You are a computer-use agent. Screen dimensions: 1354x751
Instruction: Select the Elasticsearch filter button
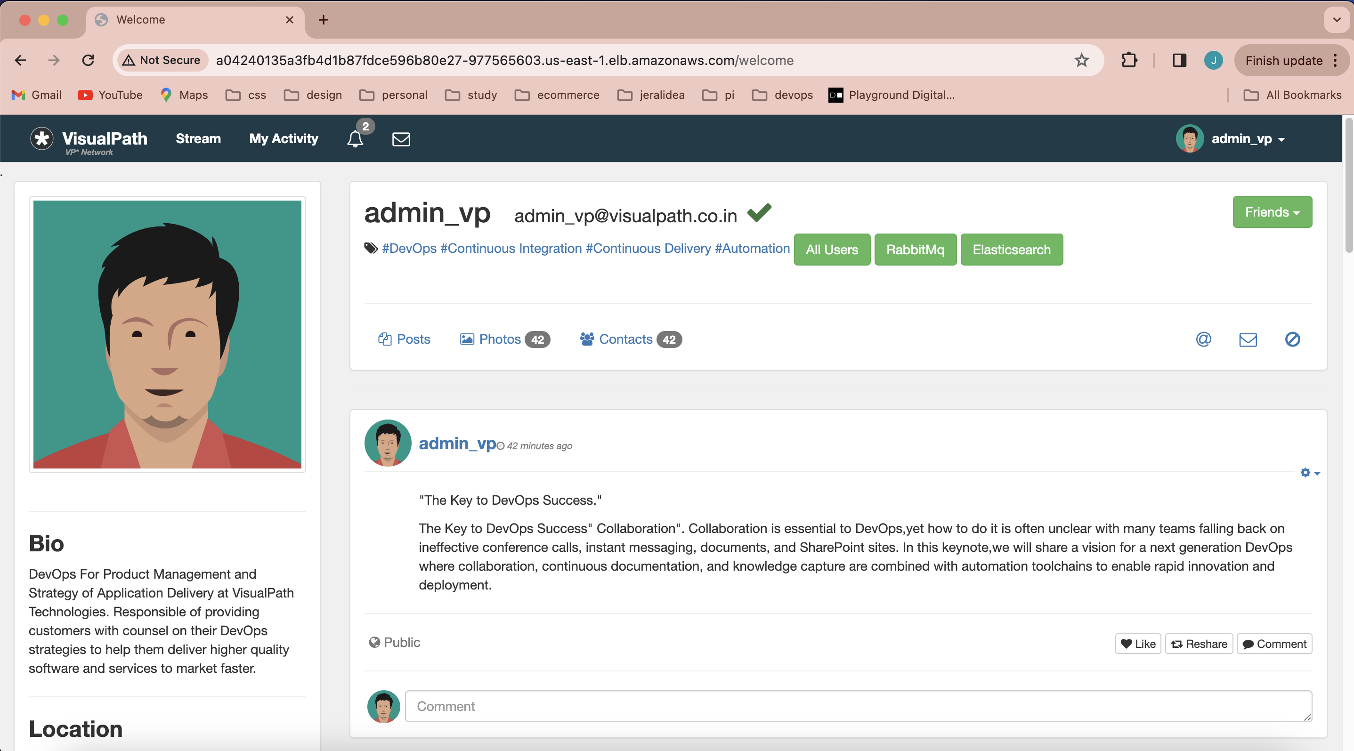[x=1012, y=249]
